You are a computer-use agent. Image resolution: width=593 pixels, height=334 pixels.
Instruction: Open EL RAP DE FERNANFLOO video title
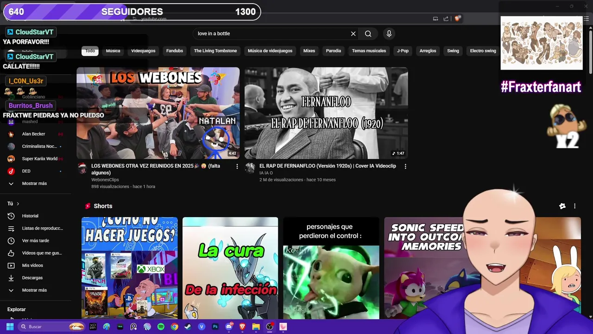click(328, 166)
